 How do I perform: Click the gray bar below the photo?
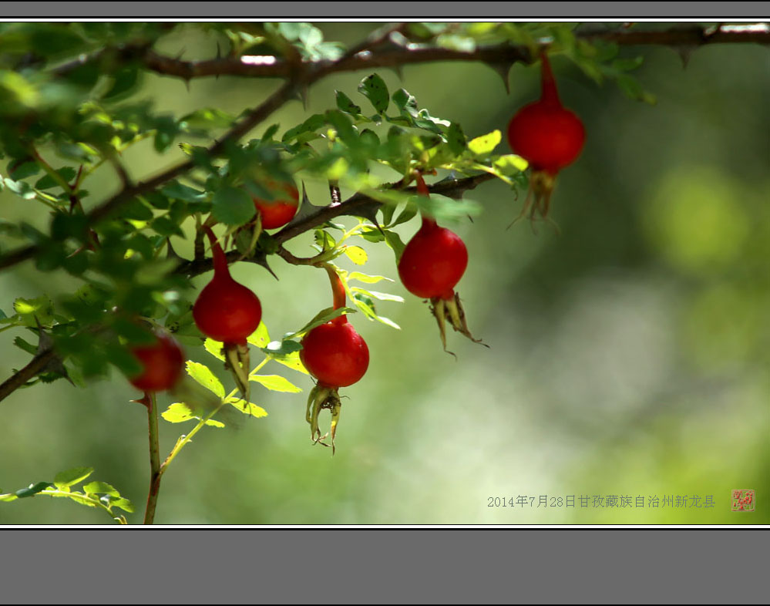coord(385,566)
